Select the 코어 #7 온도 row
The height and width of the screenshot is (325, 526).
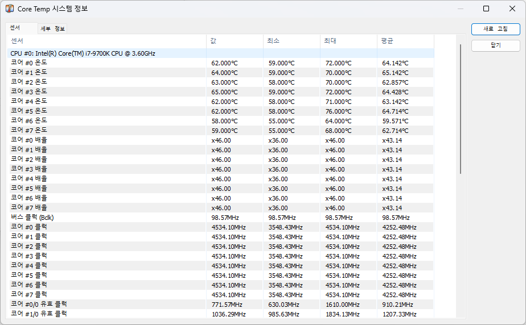[220, 131]
